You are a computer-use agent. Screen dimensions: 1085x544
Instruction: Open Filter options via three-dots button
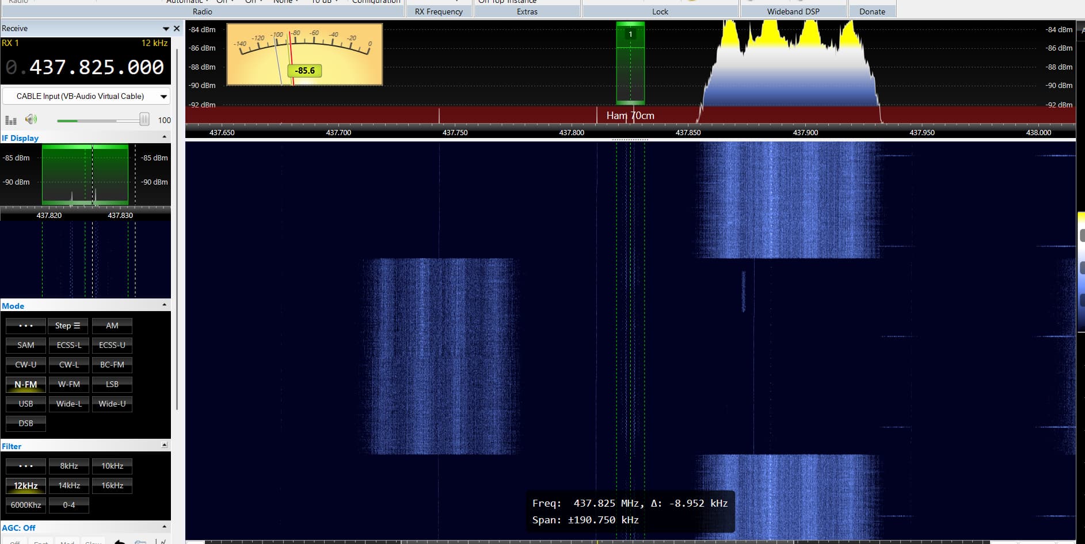point(26,466)
